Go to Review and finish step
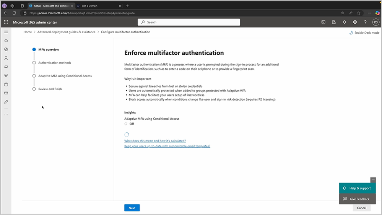 click(x=50, y=89)
